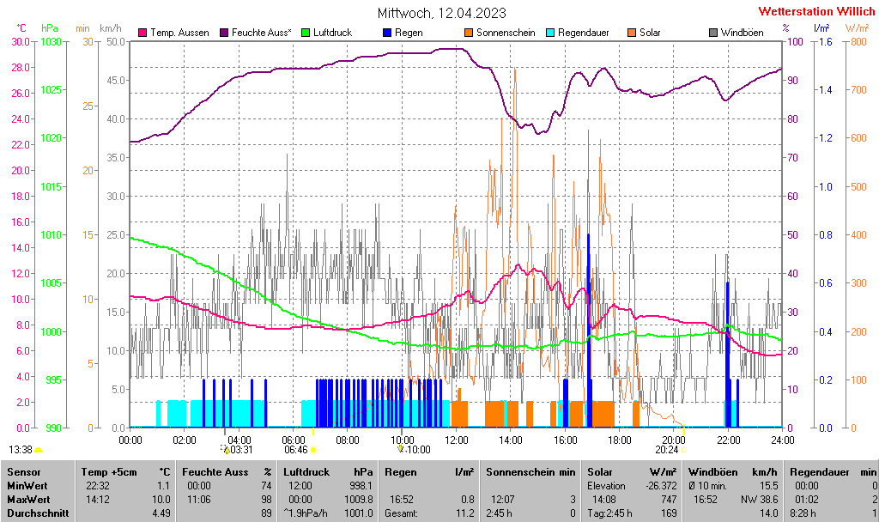Viewport: 879px width, 522px height.
Task: Click the purple Feuchte Auss* legend swatch
Action: [224, 33]
